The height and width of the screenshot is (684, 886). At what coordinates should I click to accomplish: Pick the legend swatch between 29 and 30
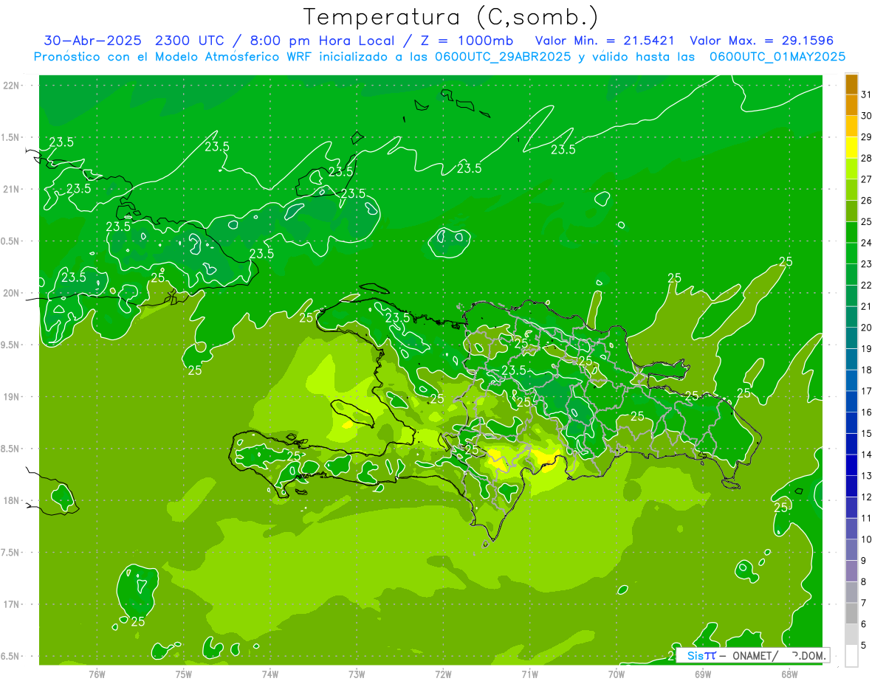(851, 126)
